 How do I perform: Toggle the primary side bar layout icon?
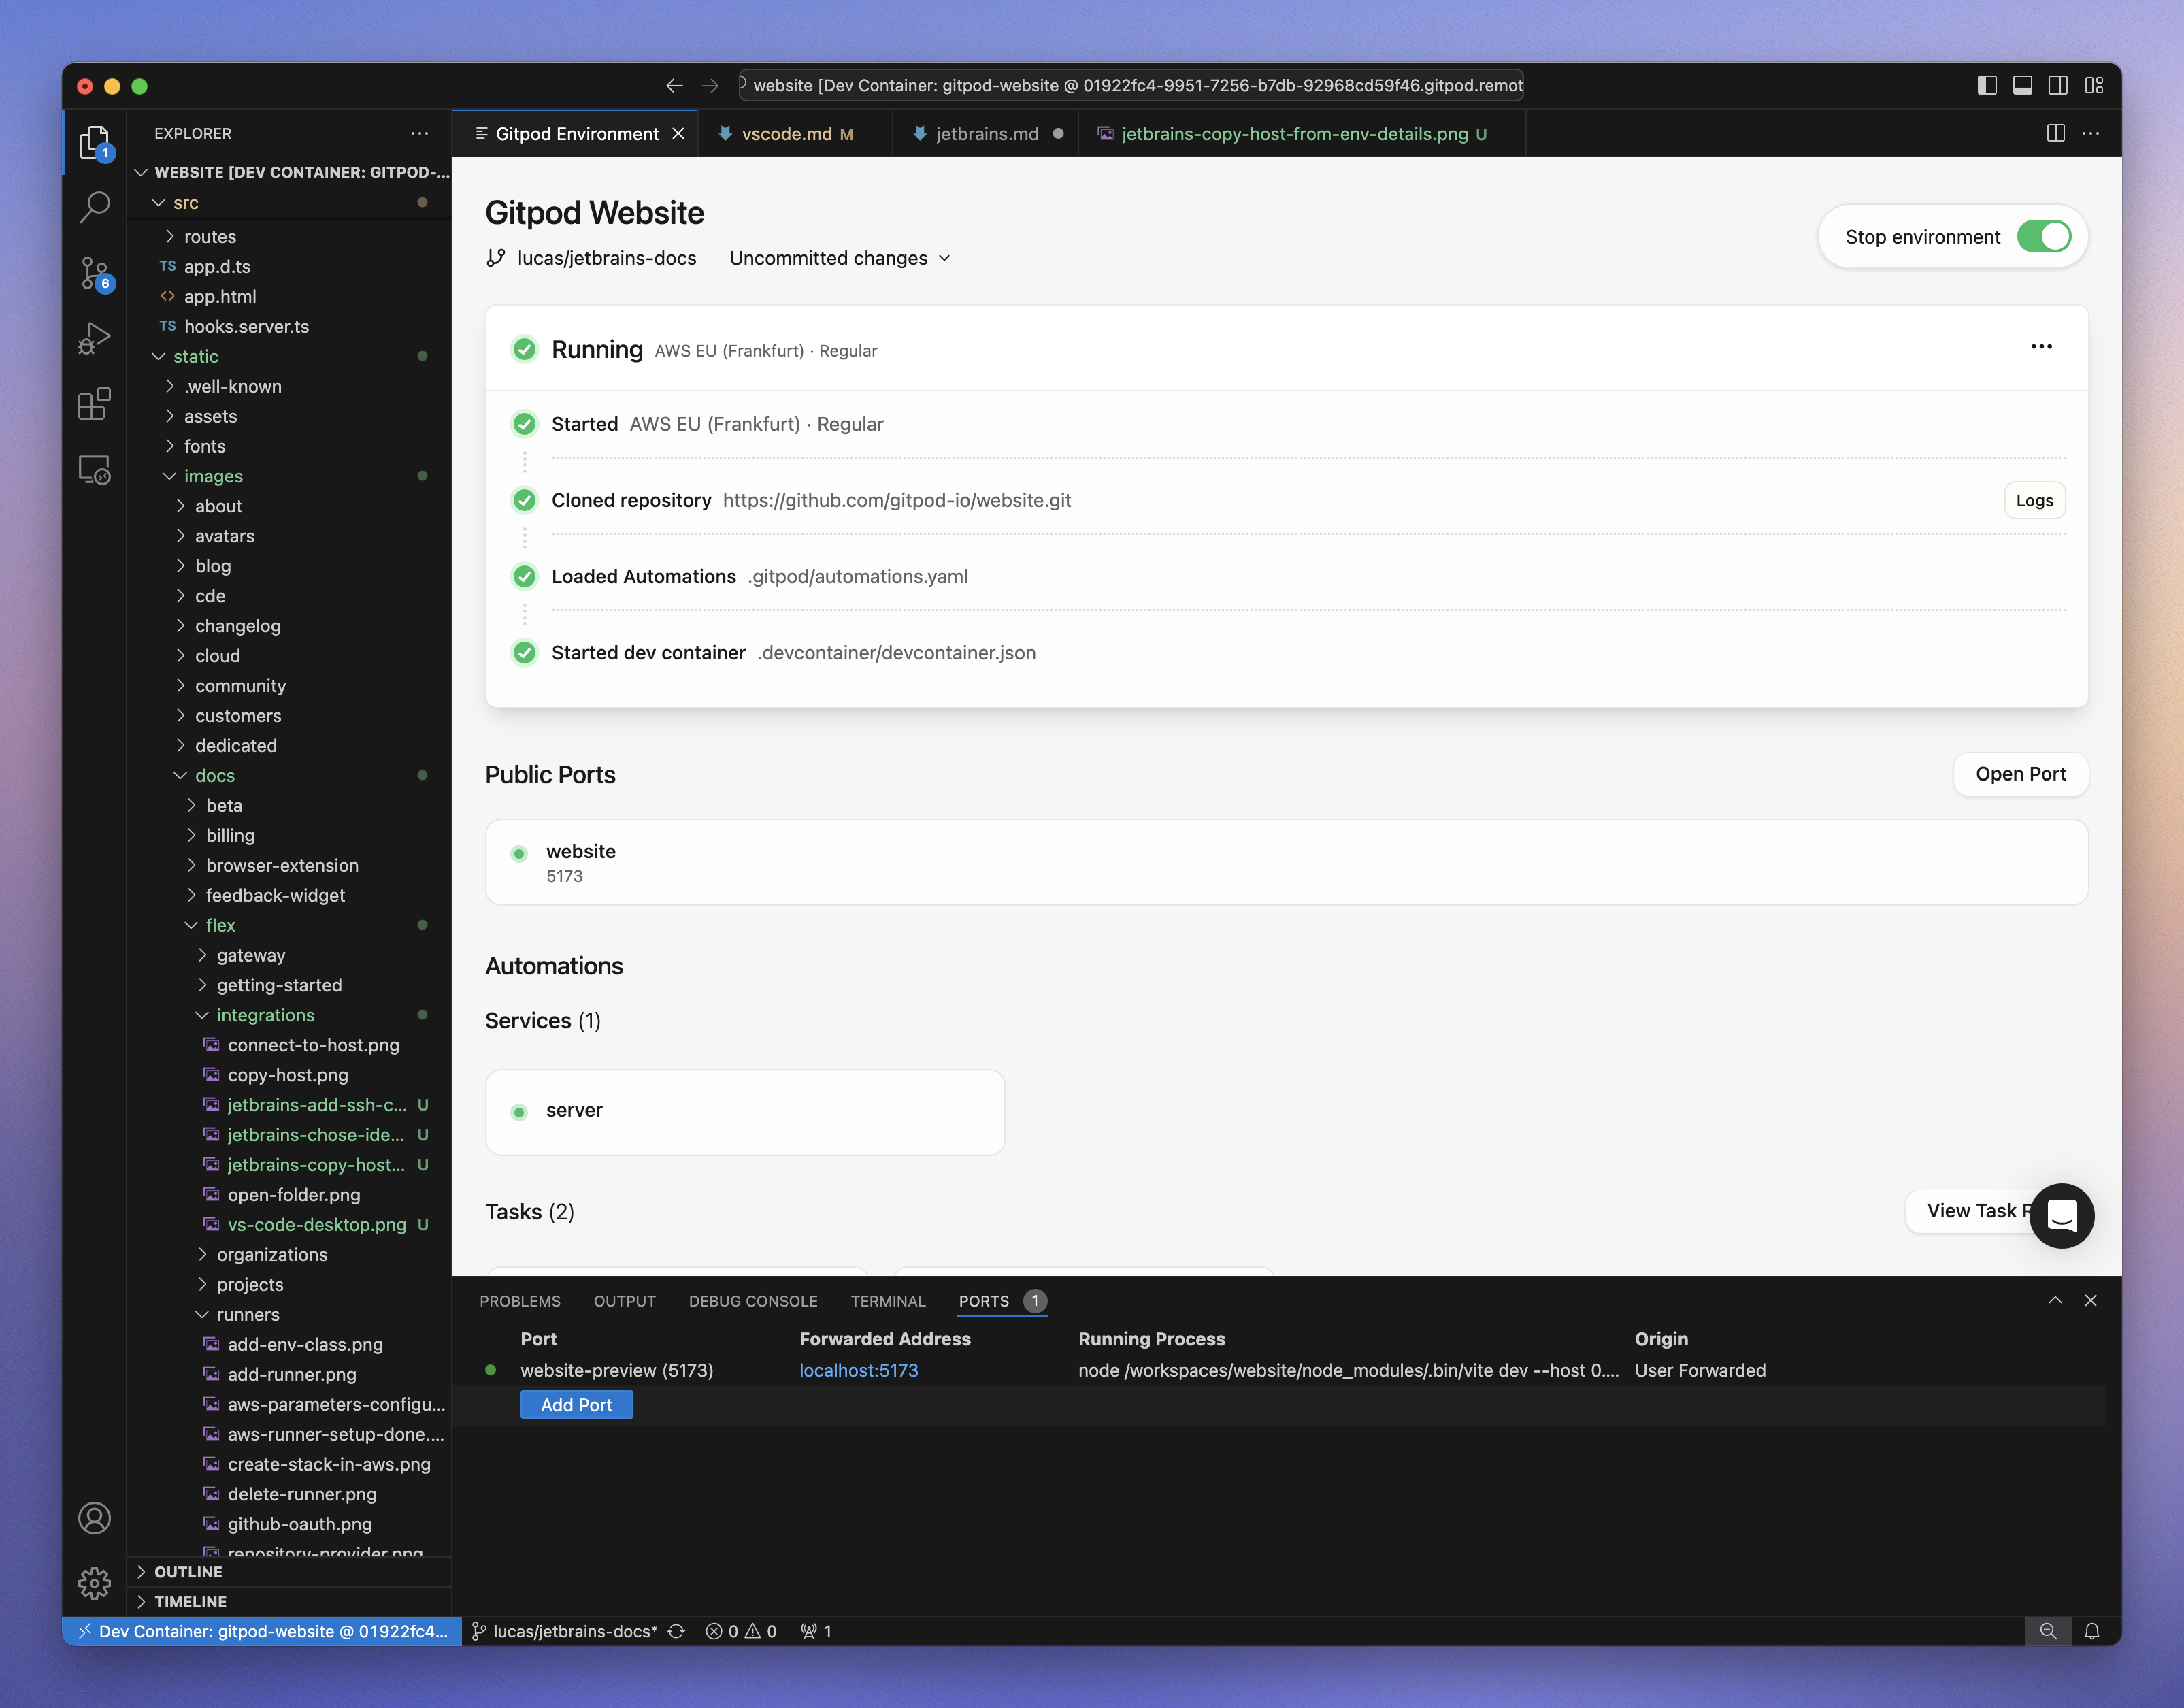pyautogui.click(x=1987, y=85)
